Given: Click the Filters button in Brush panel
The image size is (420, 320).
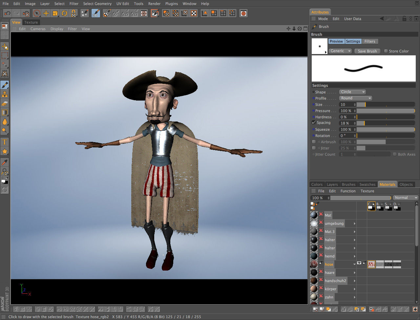Looking at the screenshot, I should pyautogui.click(x=369, y=41).
